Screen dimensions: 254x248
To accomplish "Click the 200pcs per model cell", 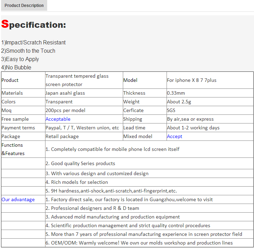I will pyautogui.click(x=84, y=110).
